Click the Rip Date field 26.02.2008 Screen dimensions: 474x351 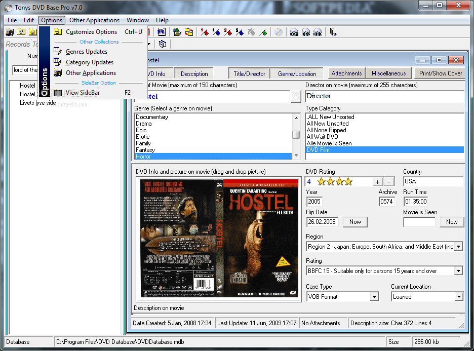coord(322,222)
